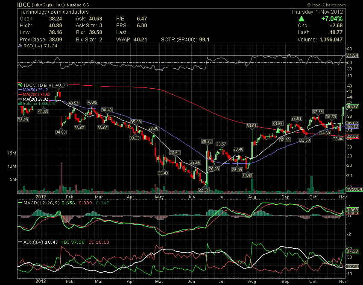Click the 36.50 high price label
The height and width of the screenshot is (285, 363).
point(331,116)
